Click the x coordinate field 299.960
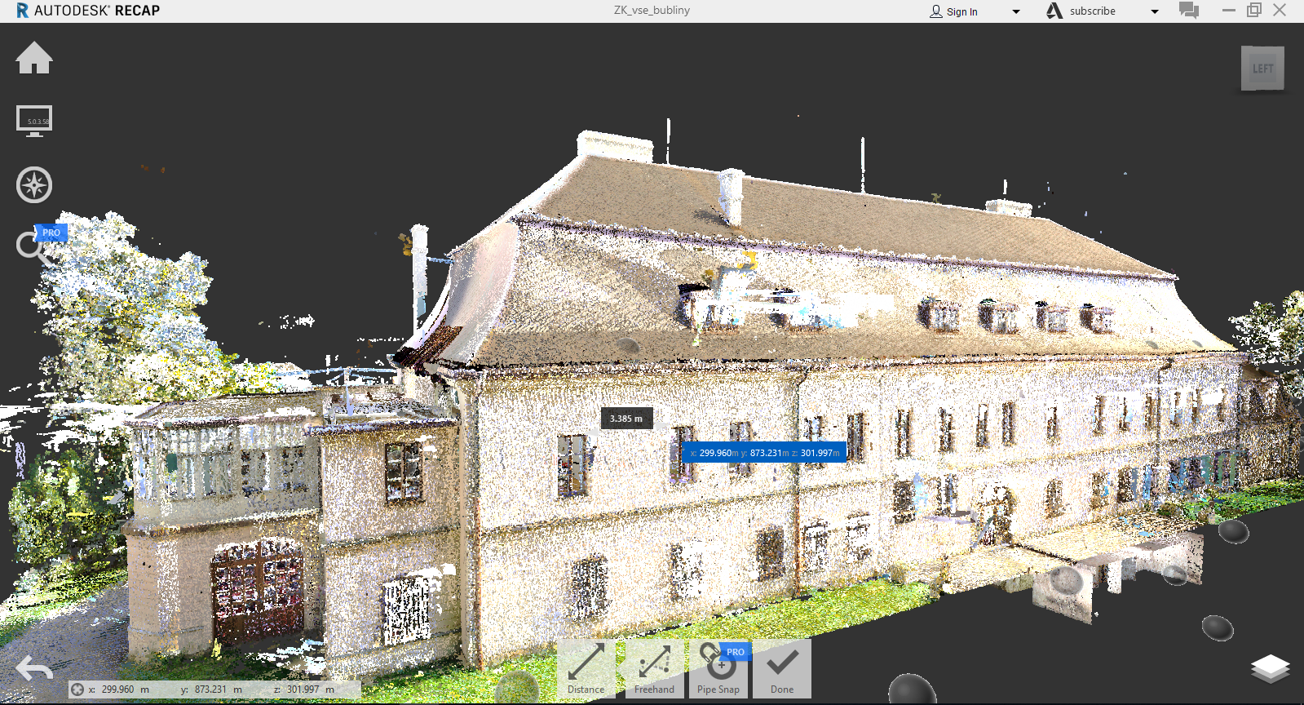Image resolution: width=1304 pixels, height=705 pixels. pos(120,689)
